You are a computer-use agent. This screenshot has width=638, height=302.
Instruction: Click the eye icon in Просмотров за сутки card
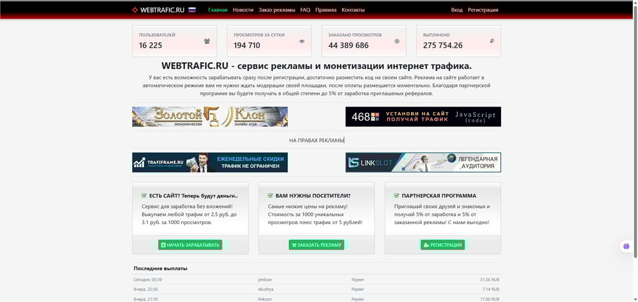(302, 41)
